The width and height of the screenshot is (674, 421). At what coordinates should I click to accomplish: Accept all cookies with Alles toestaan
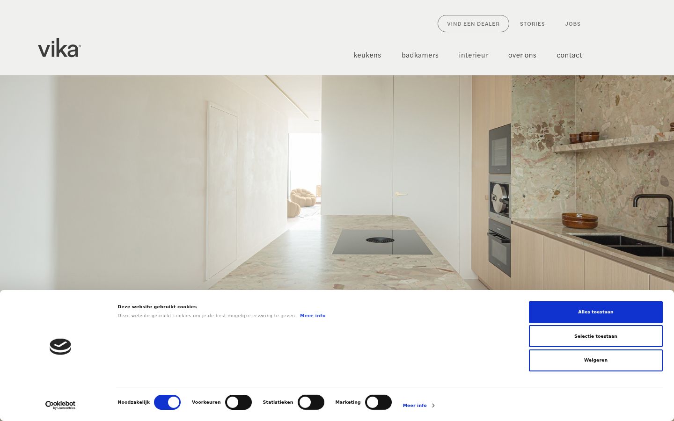596,312
